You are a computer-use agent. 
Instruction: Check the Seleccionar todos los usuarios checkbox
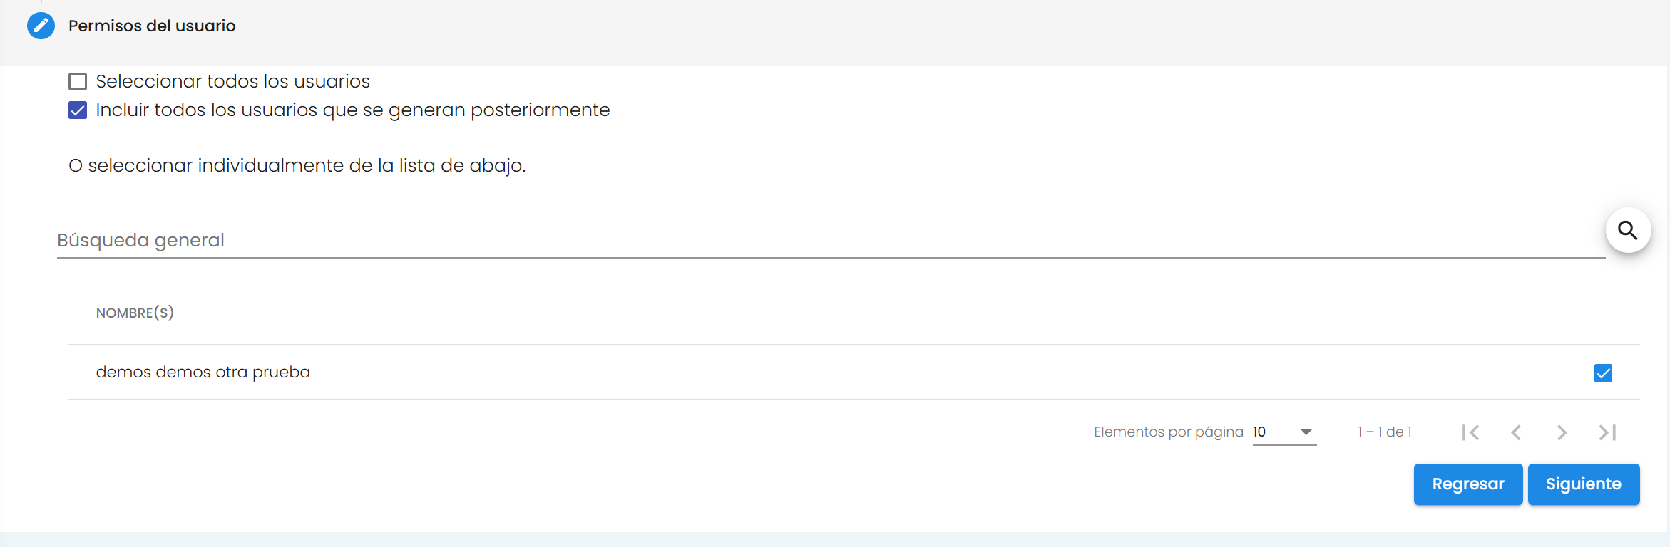[x=78, y=82]
